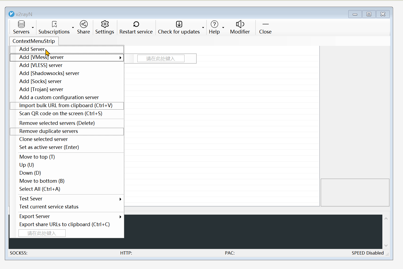
Task: Open the Help question mark icon
Action: pos(214,24)
